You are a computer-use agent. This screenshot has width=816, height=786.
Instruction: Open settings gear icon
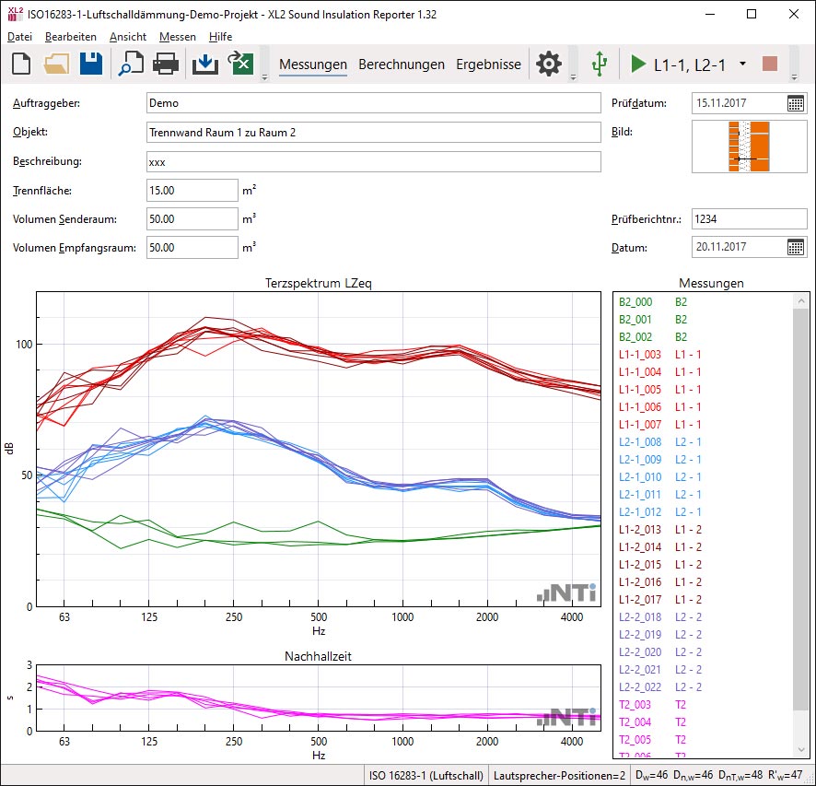549,64
